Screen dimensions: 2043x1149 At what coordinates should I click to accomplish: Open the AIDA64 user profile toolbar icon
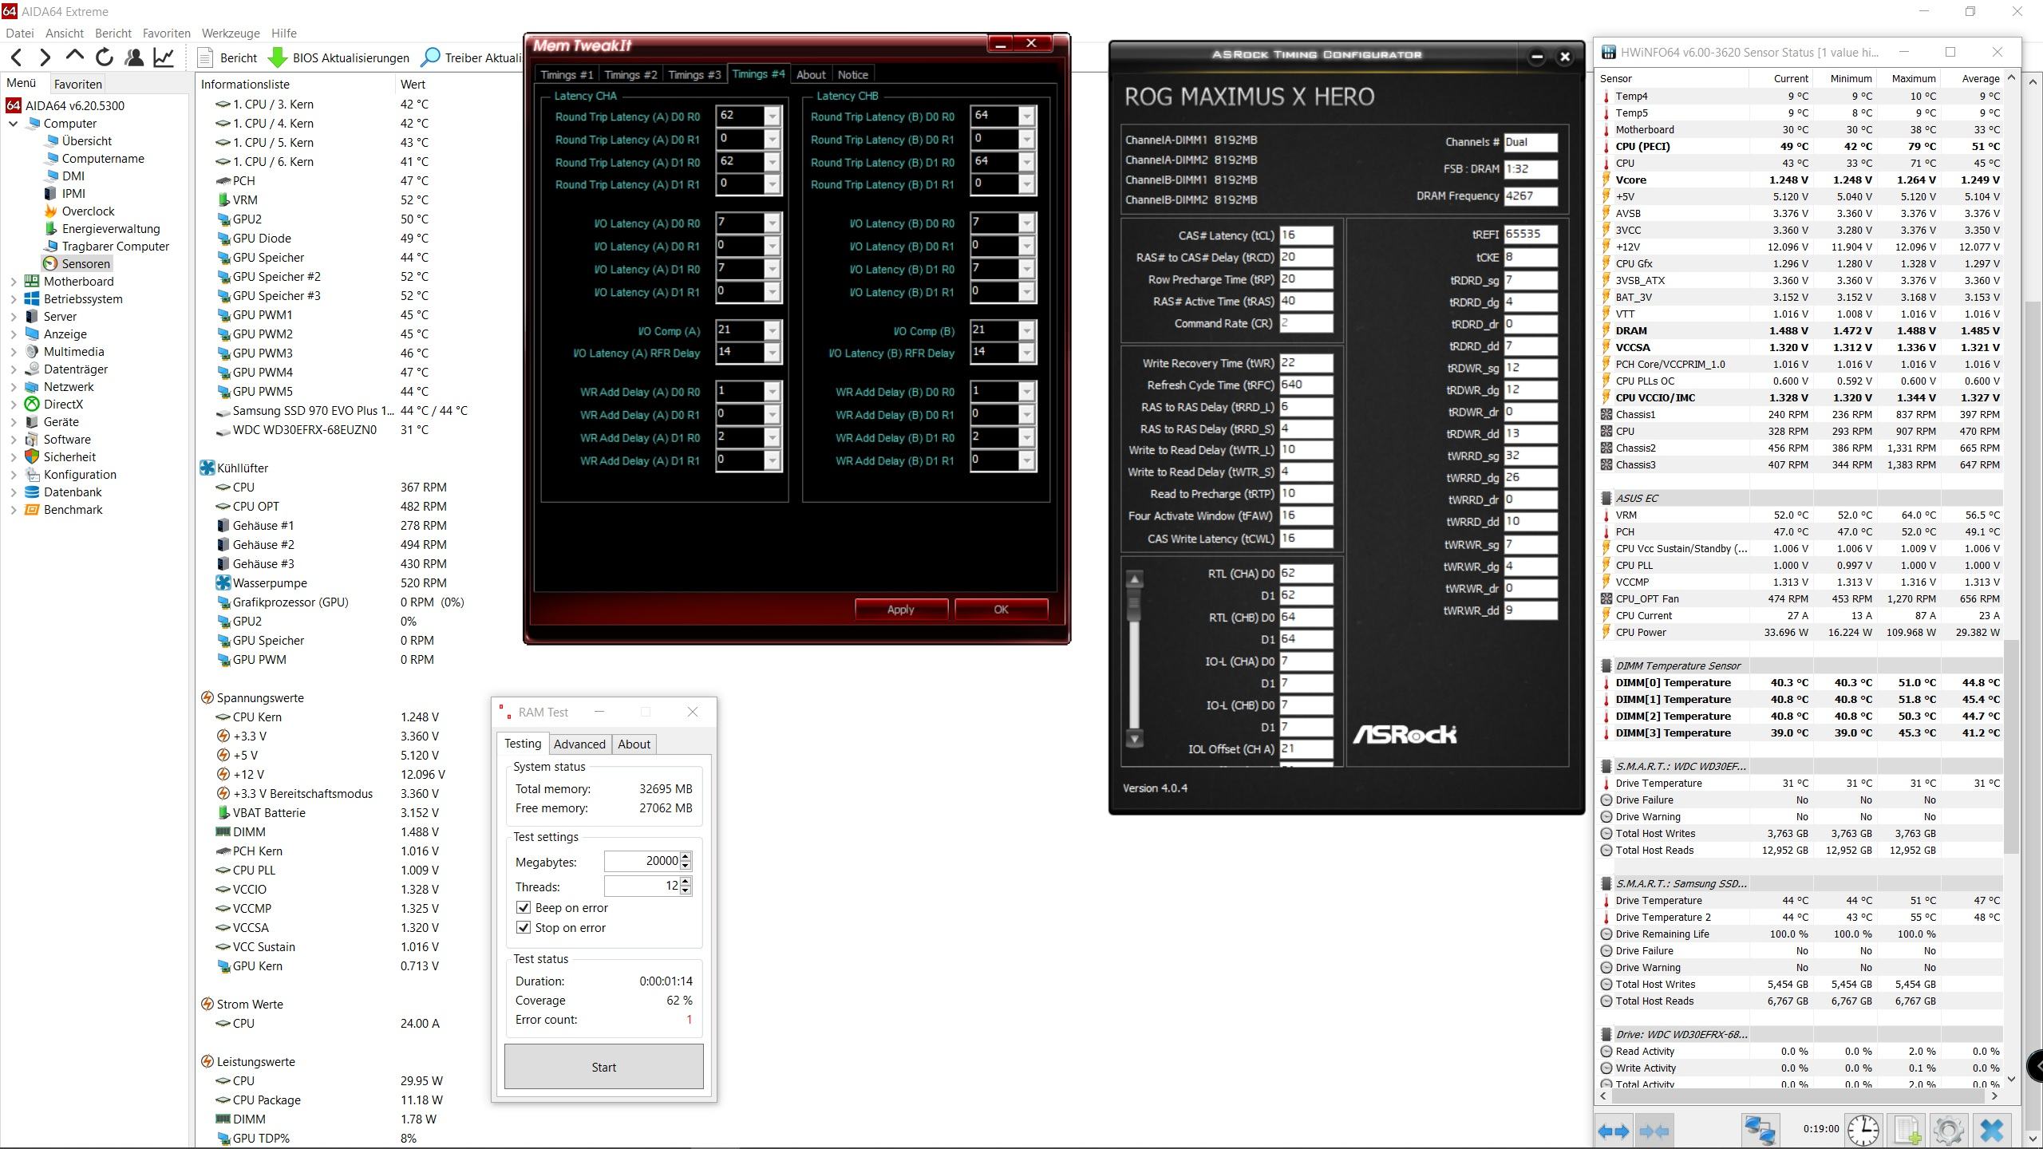point(134,57)
